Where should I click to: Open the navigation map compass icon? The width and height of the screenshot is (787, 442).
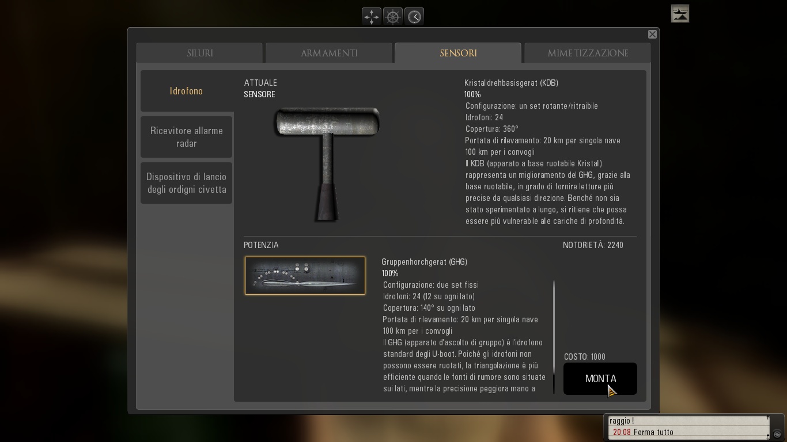[x=372, y=17]
